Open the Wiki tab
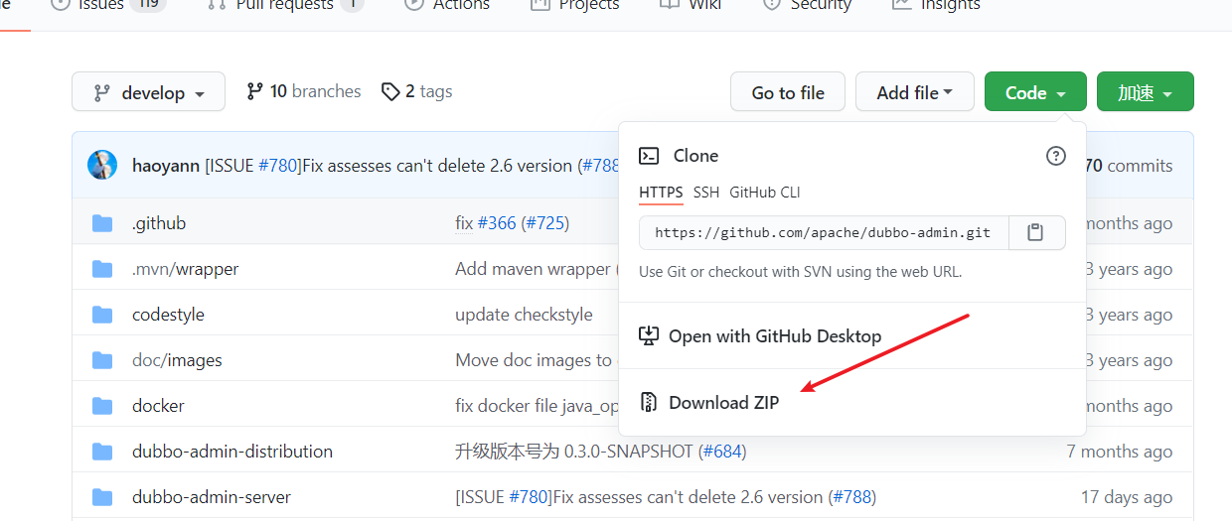This screenshot has height=521, width=1232. click(x=691, y=4)
